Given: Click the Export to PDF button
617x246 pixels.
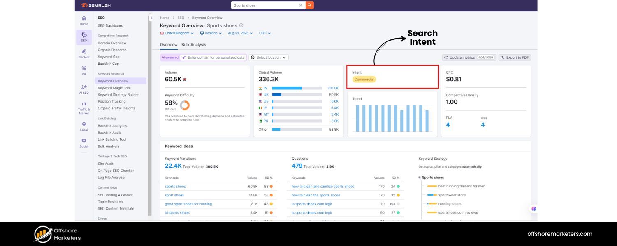Looking at the screenshot, I should [x=514, y=57].
